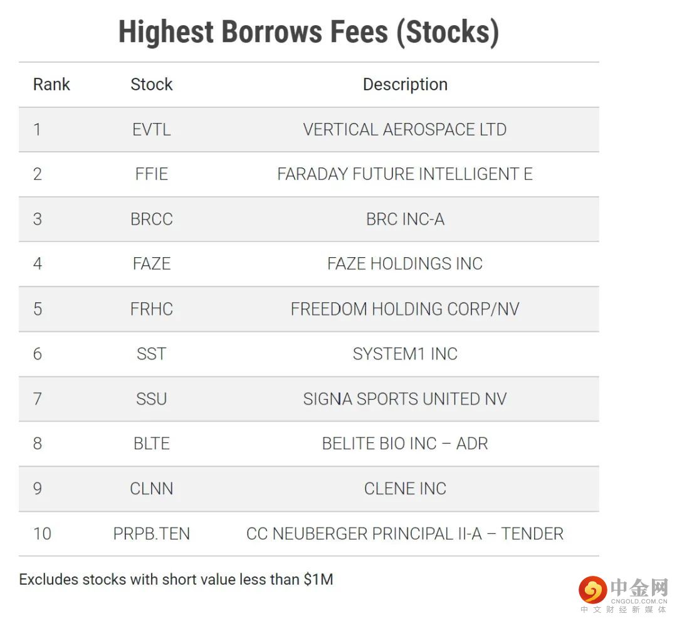Click the Description column header
The width and height of the screenshot is (677, 621).
click(405, 85)
